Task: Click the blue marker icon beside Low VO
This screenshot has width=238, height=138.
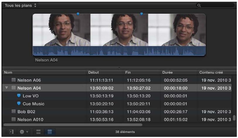Action: (19, 96)
